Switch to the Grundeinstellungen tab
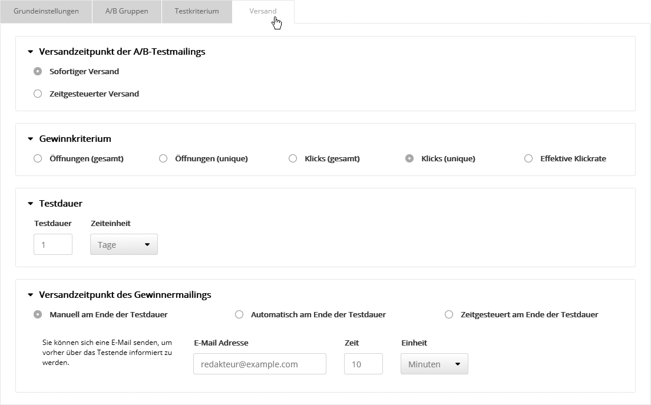This screenshot has width=651, height=405. (x=46, y=11)
